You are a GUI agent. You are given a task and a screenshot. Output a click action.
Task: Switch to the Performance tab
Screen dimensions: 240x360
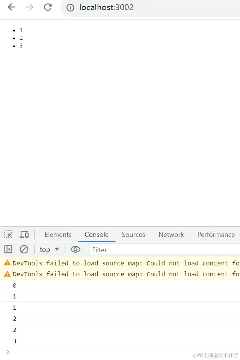pyautogui.click(x=216, y=234)
